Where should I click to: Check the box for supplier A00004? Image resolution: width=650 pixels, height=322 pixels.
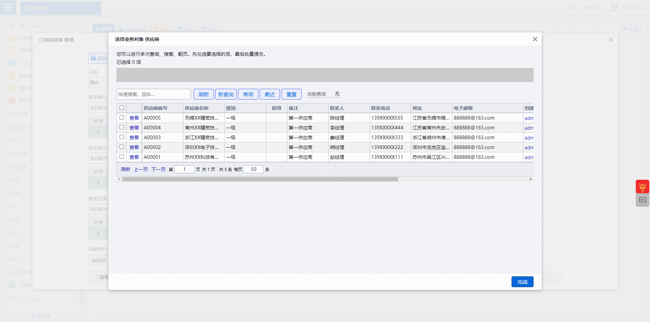pyautogui.click(x=122, y=127)
